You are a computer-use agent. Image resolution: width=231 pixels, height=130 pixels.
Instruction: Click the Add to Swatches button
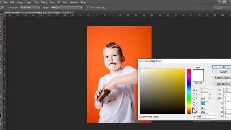tap(222, 78)
